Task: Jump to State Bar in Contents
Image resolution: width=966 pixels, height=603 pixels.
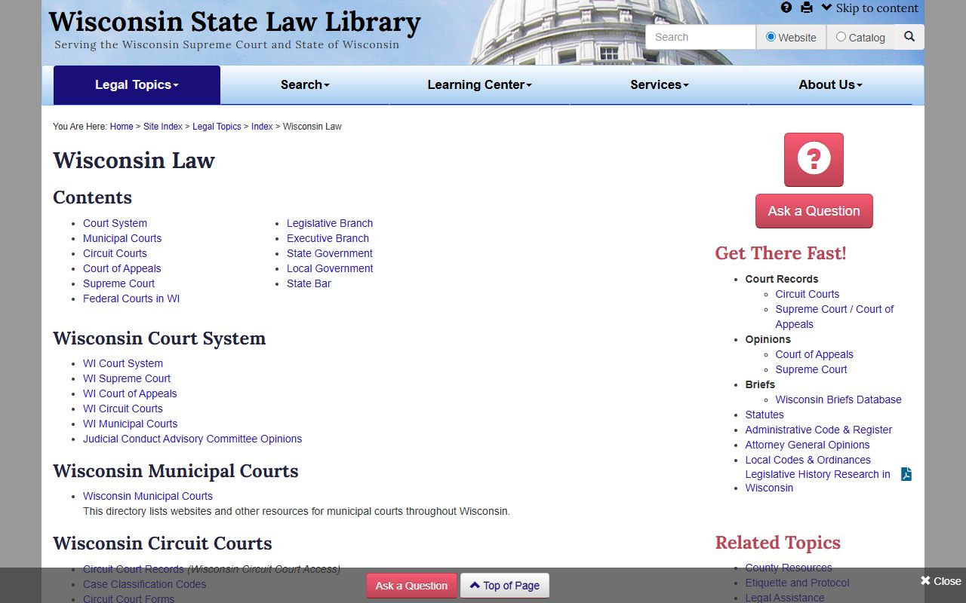Action: click(309, 283)
